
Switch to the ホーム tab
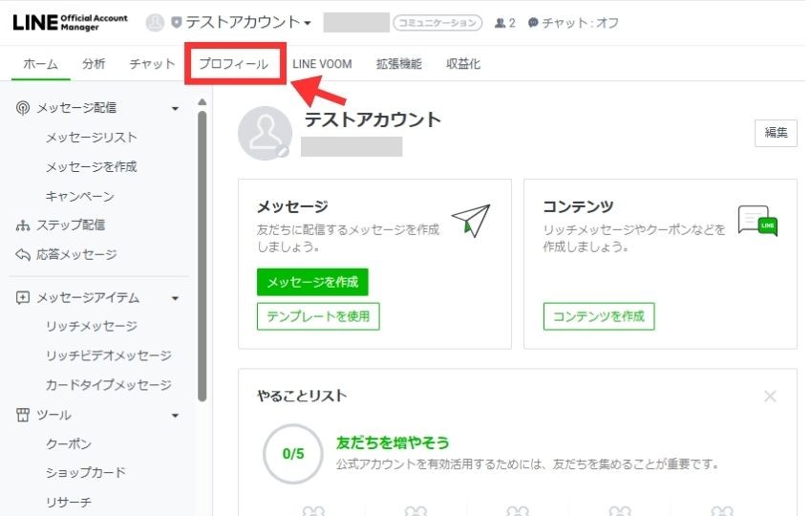[41, 64]
